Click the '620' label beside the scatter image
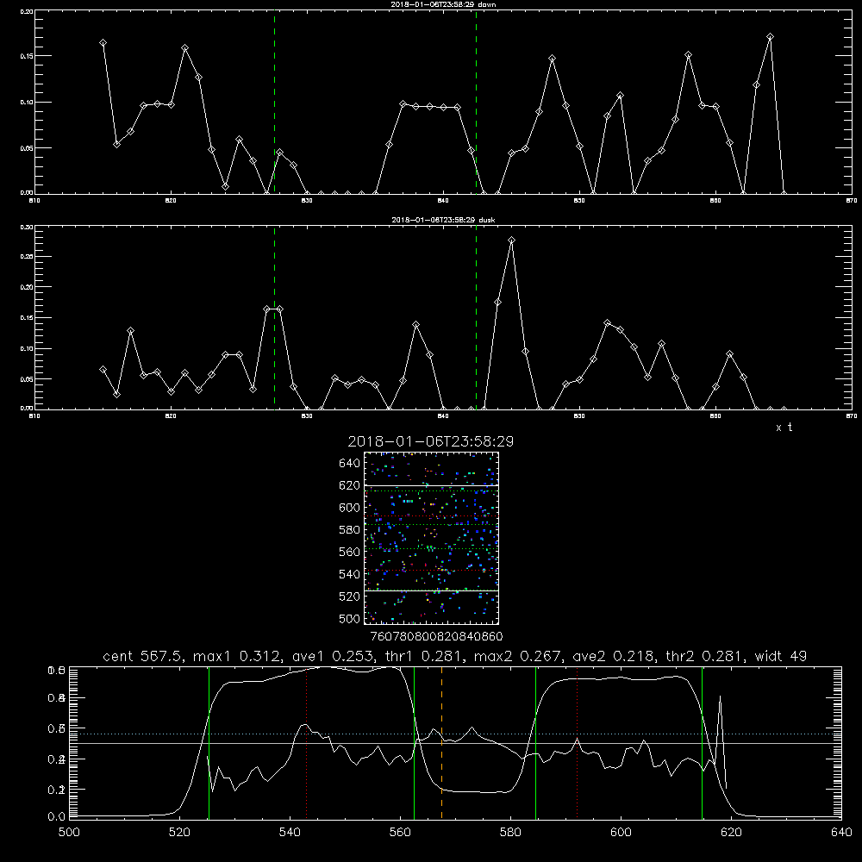This screenshot has height=862, width=862. click(350, 485)
